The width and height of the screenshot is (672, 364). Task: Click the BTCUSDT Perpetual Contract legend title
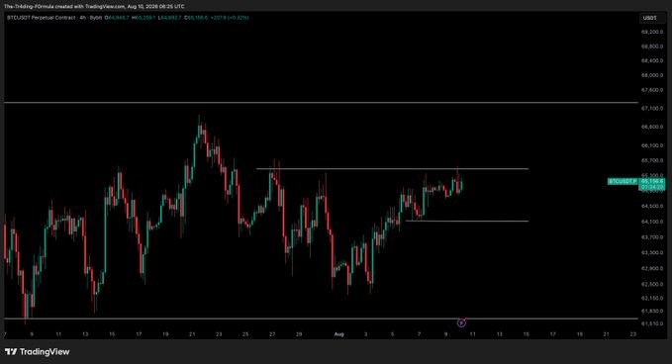coord(42,18)
